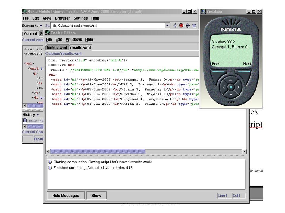Click the Show button
This screenshot has width=285, height=213.
[x=96, y=196]
